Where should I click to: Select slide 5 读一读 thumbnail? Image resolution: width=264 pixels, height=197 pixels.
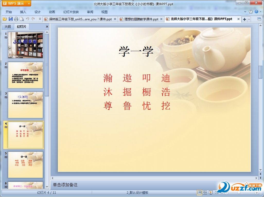pos(25,165)
